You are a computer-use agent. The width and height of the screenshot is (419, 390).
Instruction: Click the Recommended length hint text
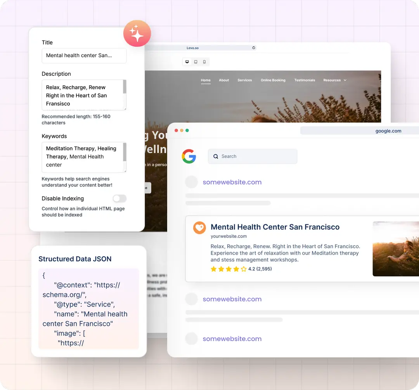click(x=76, y=120)
